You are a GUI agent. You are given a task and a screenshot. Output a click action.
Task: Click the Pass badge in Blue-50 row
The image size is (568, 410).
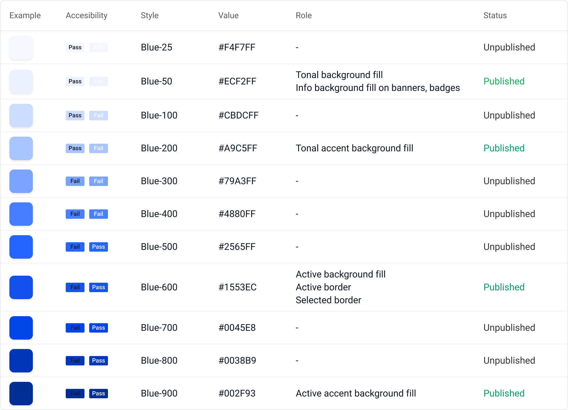point(75,82)
